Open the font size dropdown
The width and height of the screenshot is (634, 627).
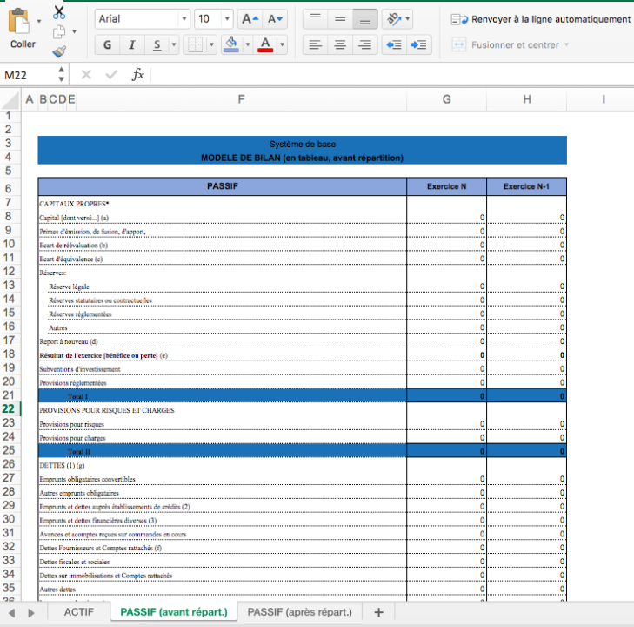click(227, 18)
